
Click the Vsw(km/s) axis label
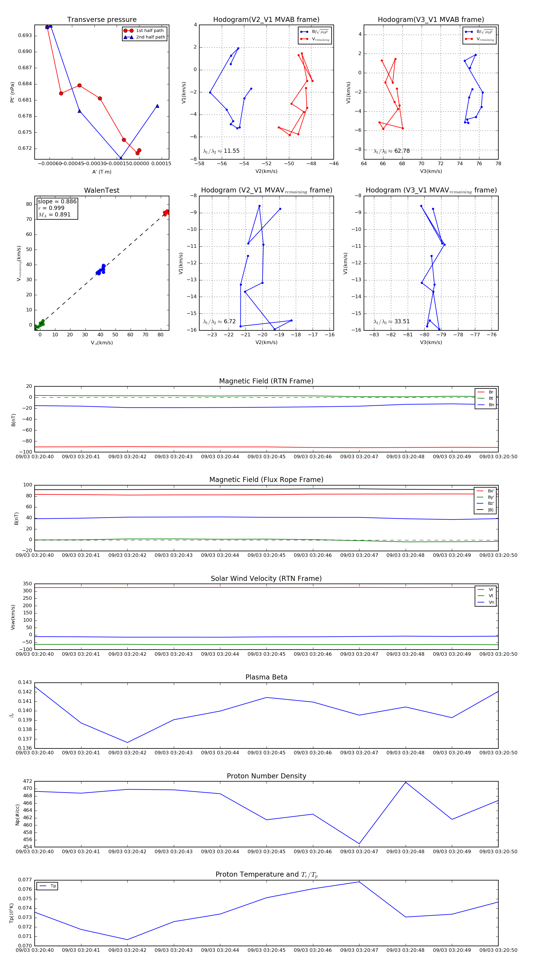[13, 617]
